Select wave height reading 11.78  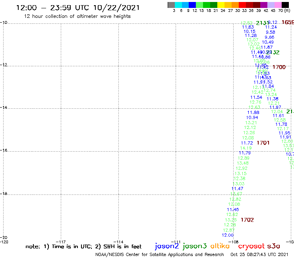pyautogui.click(x=281, y=124)
